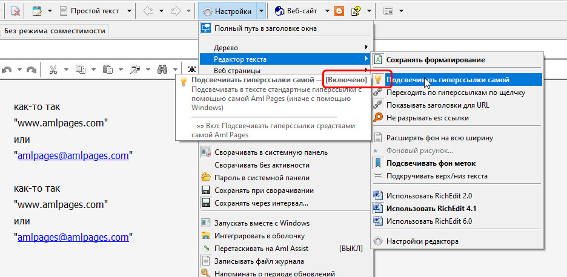Select Использовать RichEdit 2.0
This screenshot has height=277, width=567.
point(457,196)
